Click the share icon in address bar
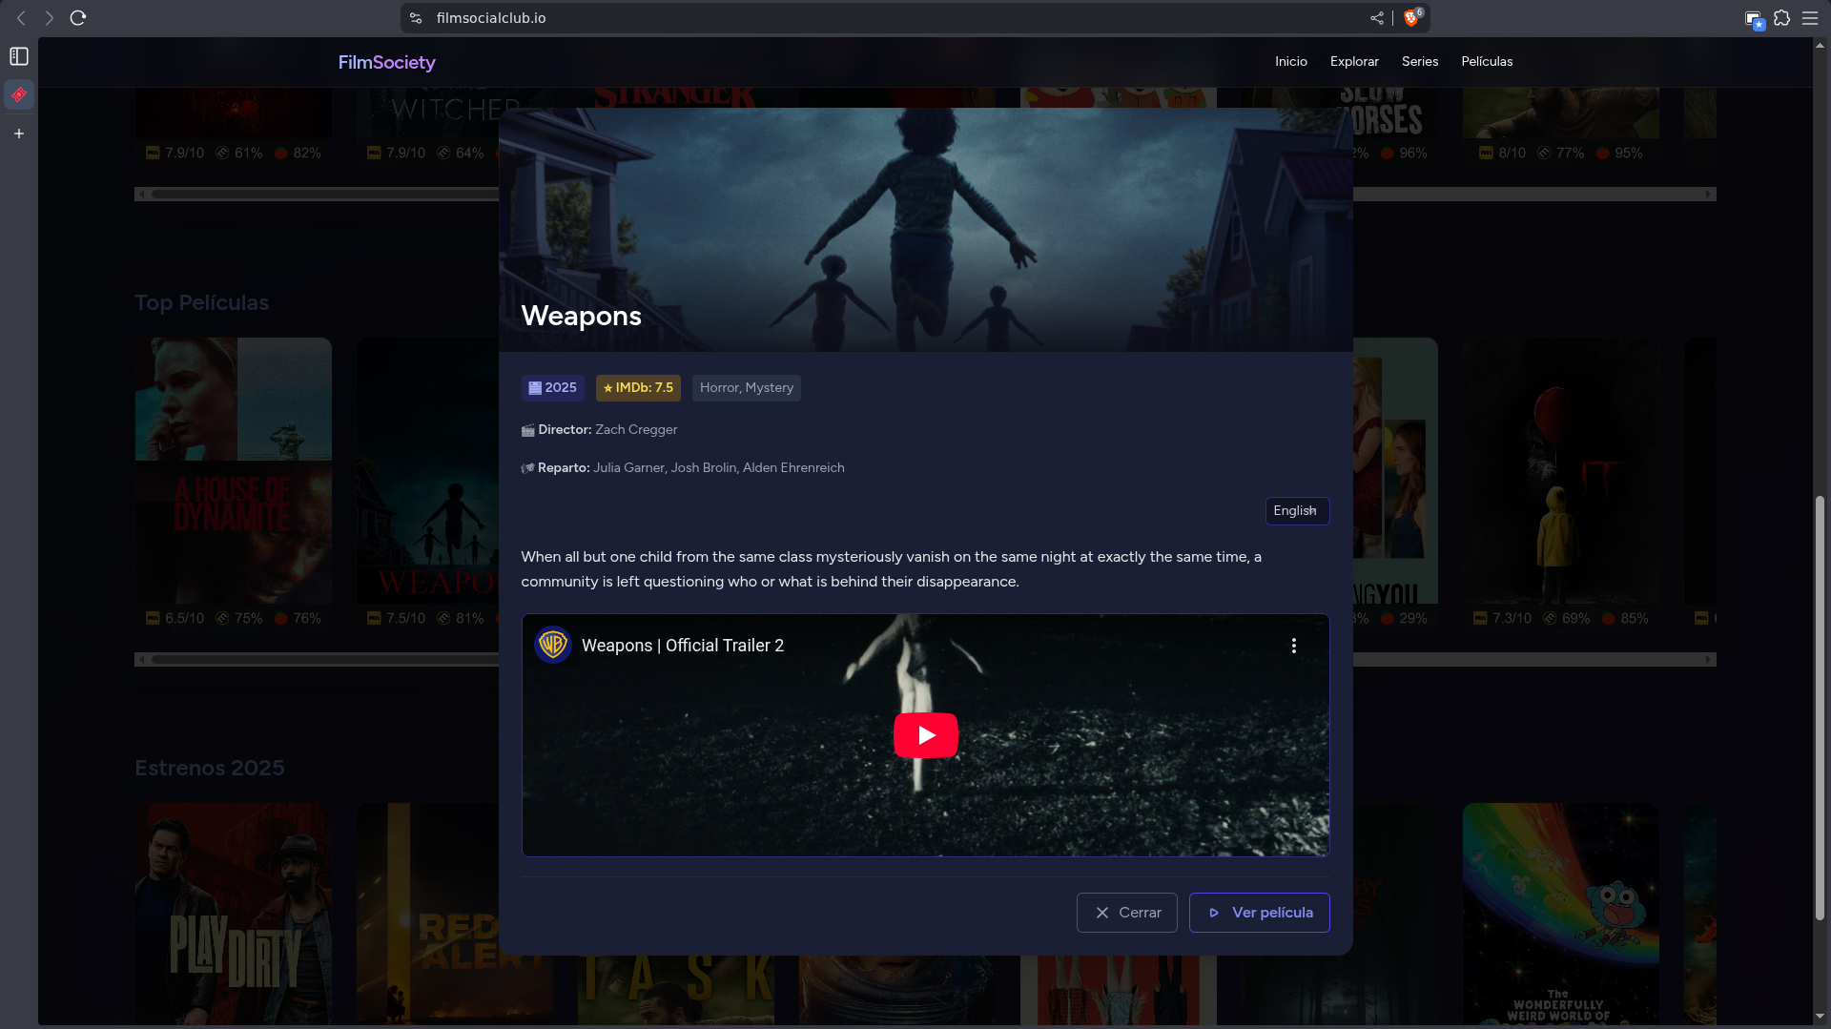The height and width of the screenshot is (1029, 1831). pos(1376,18)
